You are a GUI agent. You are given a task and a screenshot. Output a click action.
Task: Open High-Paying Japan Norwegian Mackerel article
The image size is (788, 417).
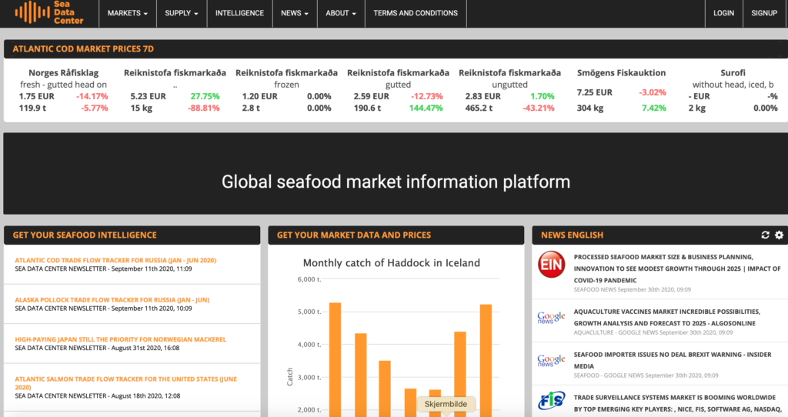click(121, 339)
